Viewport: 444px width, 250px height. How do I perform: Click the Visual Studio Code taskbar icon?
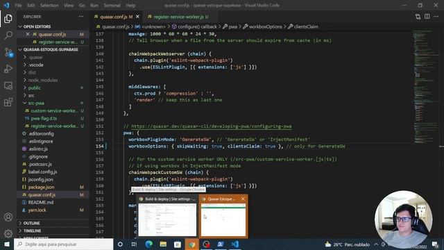tap(235, 244)
